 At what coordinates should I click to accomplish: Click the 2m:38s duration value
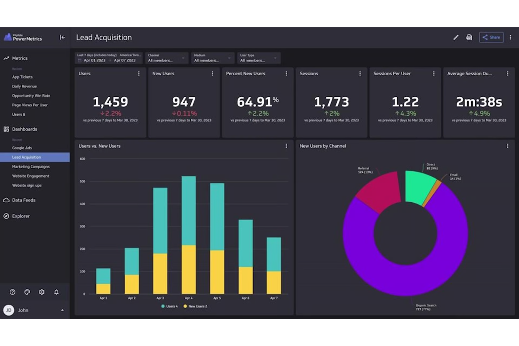[479, 102]
